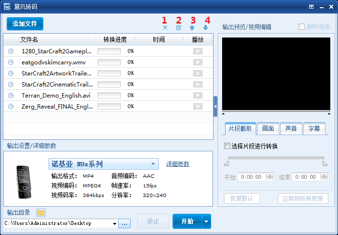This screenshot has height=235, width=338.
Task: Expand the output directory path dropdown
Action: (115, 223)
